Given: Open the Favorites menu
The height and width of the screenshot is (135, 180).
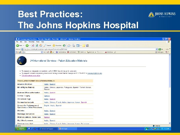Looking at the screenshot, I should coord(31,42).
